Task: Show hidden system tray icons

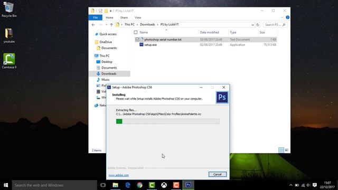Action: [291, 185]
